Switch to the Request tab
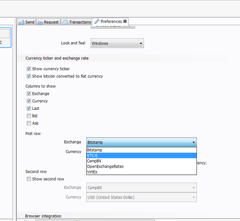This screenshot has height=221, width=240. coord(48,22)
